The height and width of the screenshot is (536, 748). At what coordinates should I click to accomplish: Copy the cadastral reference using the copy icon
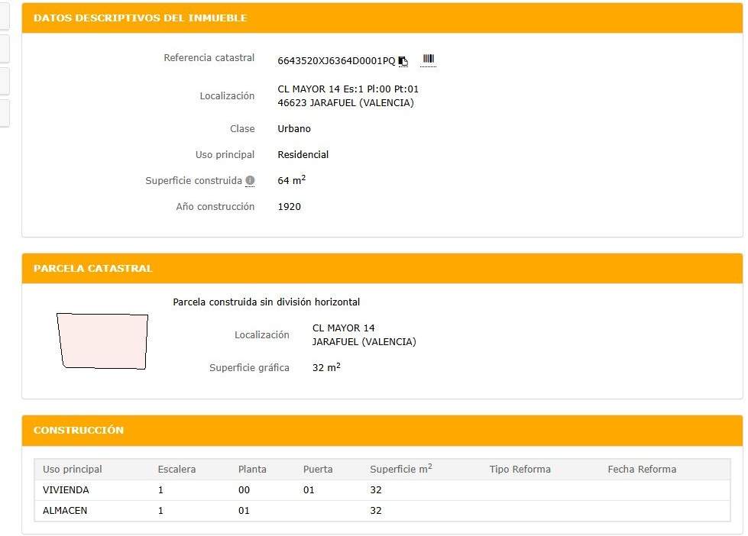click(403, 60)
